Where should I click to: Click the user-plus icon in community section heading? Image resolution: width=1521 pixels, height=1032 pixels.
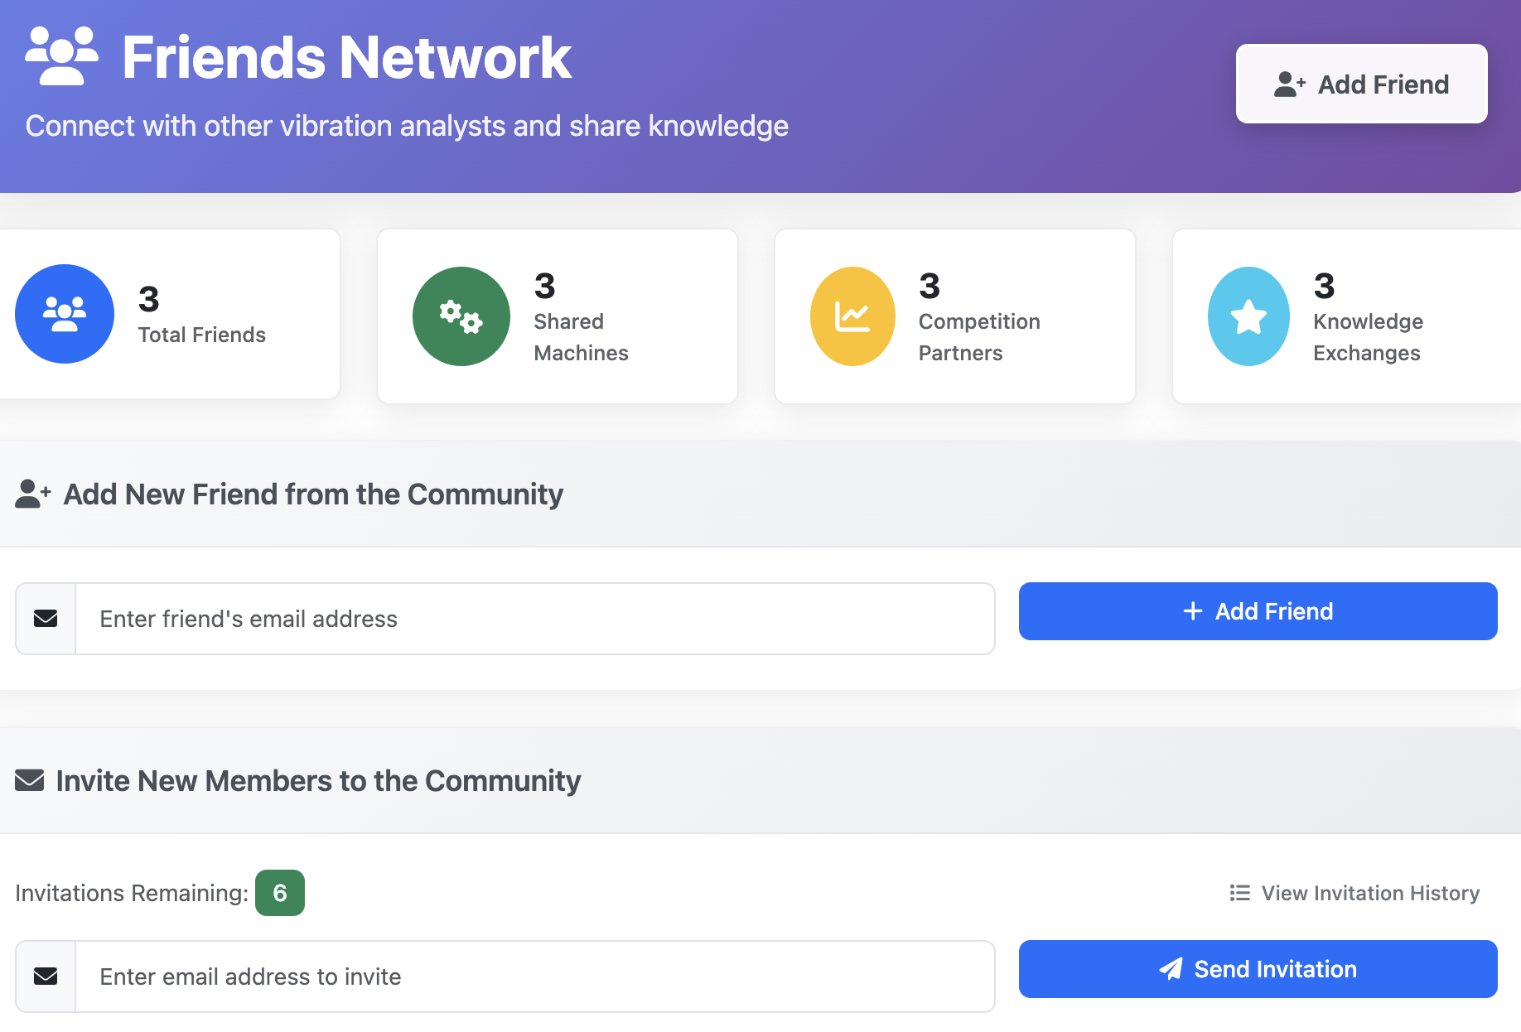(33, 494)
